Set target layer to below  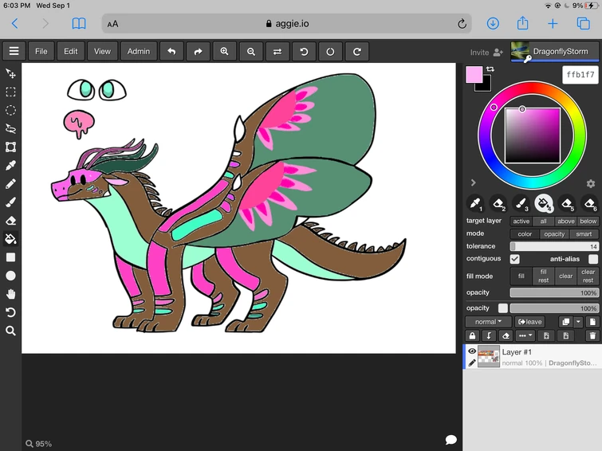tap(588, 222)
